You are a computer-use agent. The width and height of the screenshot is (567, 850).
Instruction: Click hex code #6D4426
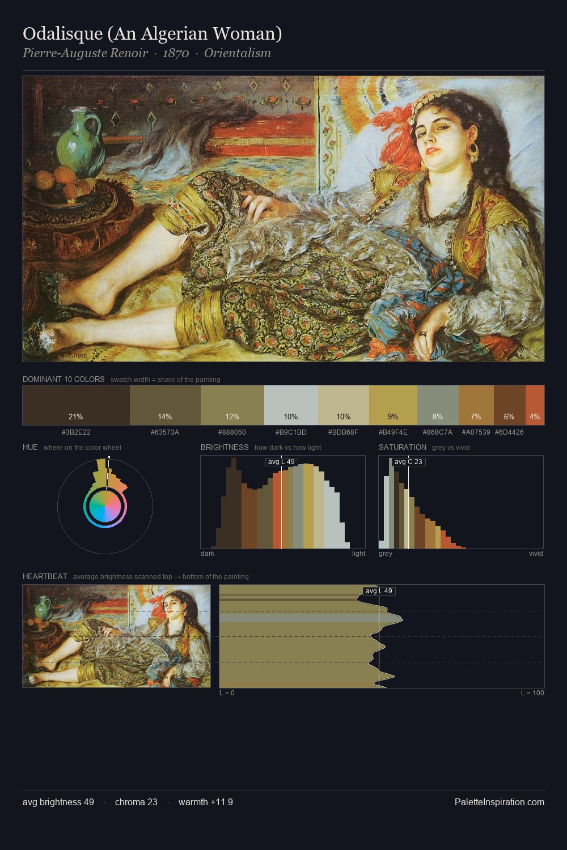point(509,432)
